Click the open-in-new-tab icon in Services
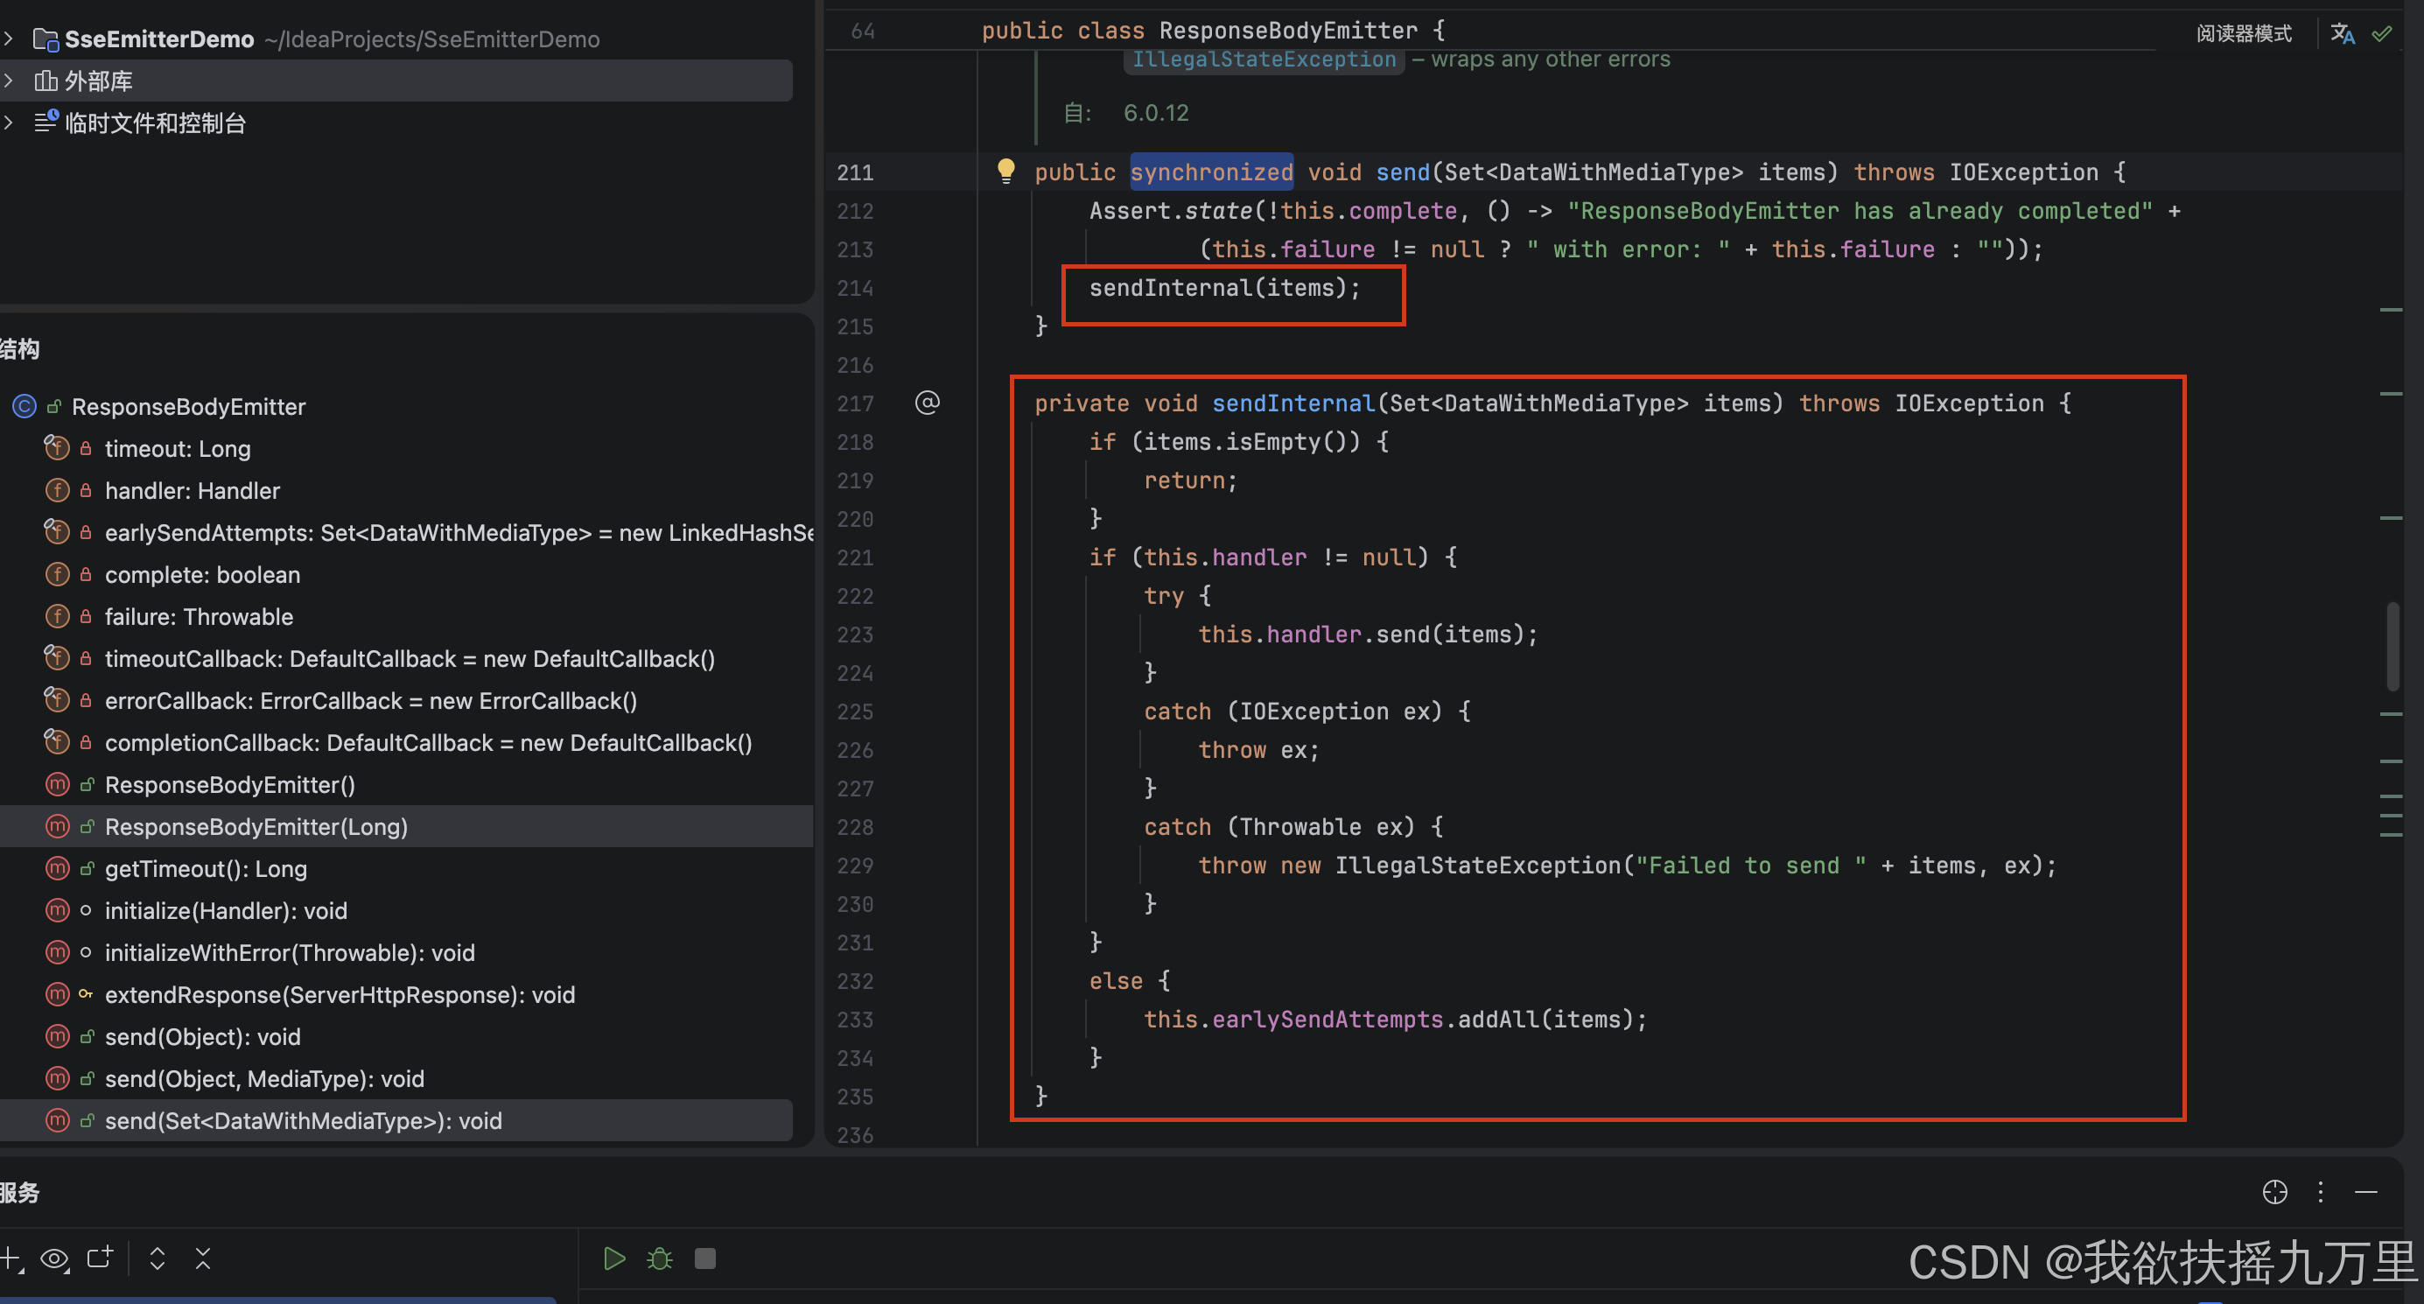Viewport: 2424px width, 1304px height. pos(100,1257)
